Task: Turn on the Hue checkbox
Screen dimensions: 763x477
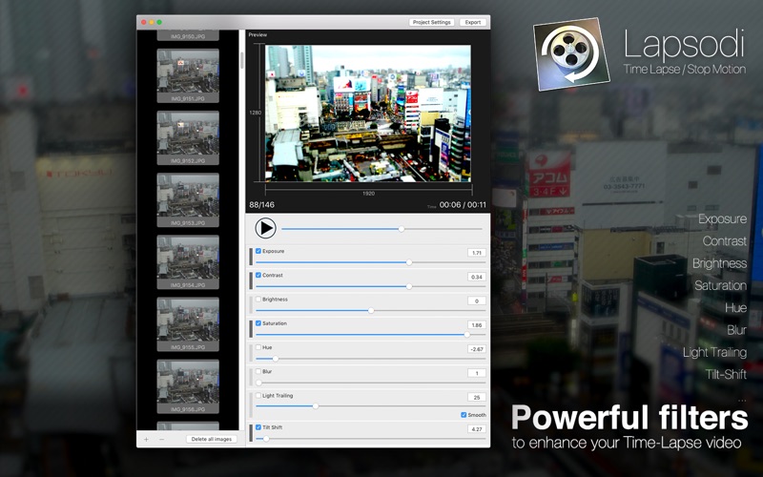Action: tap(258, 347)
